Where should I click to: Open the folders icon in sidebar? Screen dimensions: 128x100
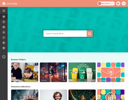[4, 27]
